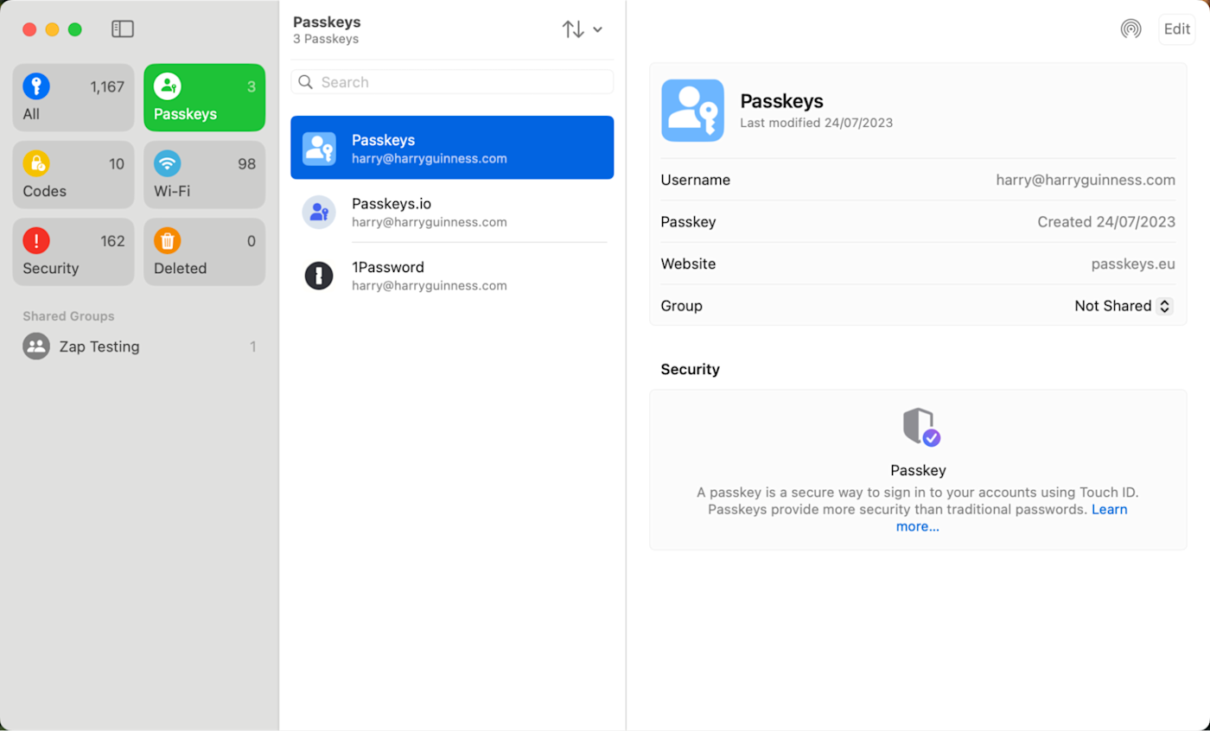Click the green zoom window button
The height and width of the screenshot is (731, 1210).
click(75, 29)
